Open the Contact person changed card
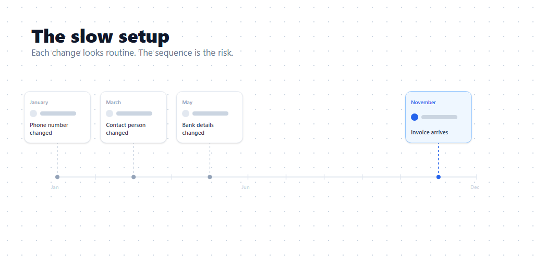Screen dimensions: 534x266 coord(133,117)
